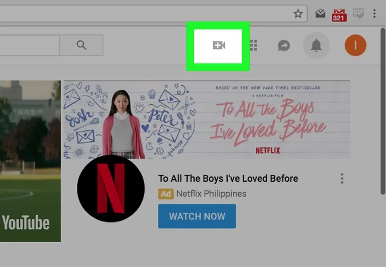Expand the ad options three-dot menu

342,179
